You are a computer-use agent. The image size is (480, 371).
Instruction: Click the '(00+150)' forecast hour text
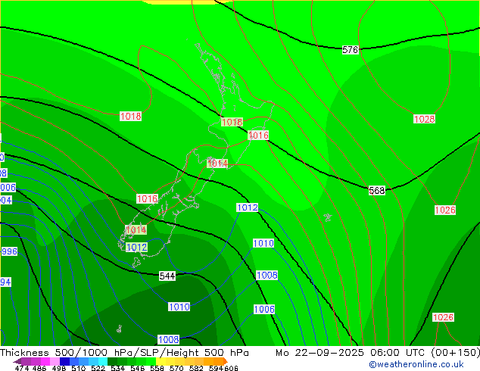(455, 353)
